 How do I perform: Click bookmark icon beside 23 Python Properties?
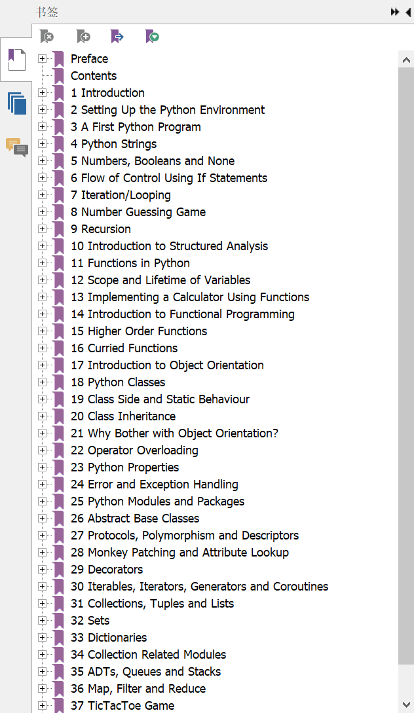pyautogui.click(x=59, y=467)
